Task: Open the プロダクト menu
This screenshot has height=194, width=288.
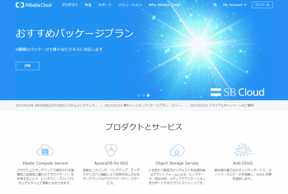Action: [x=70, y=5]
